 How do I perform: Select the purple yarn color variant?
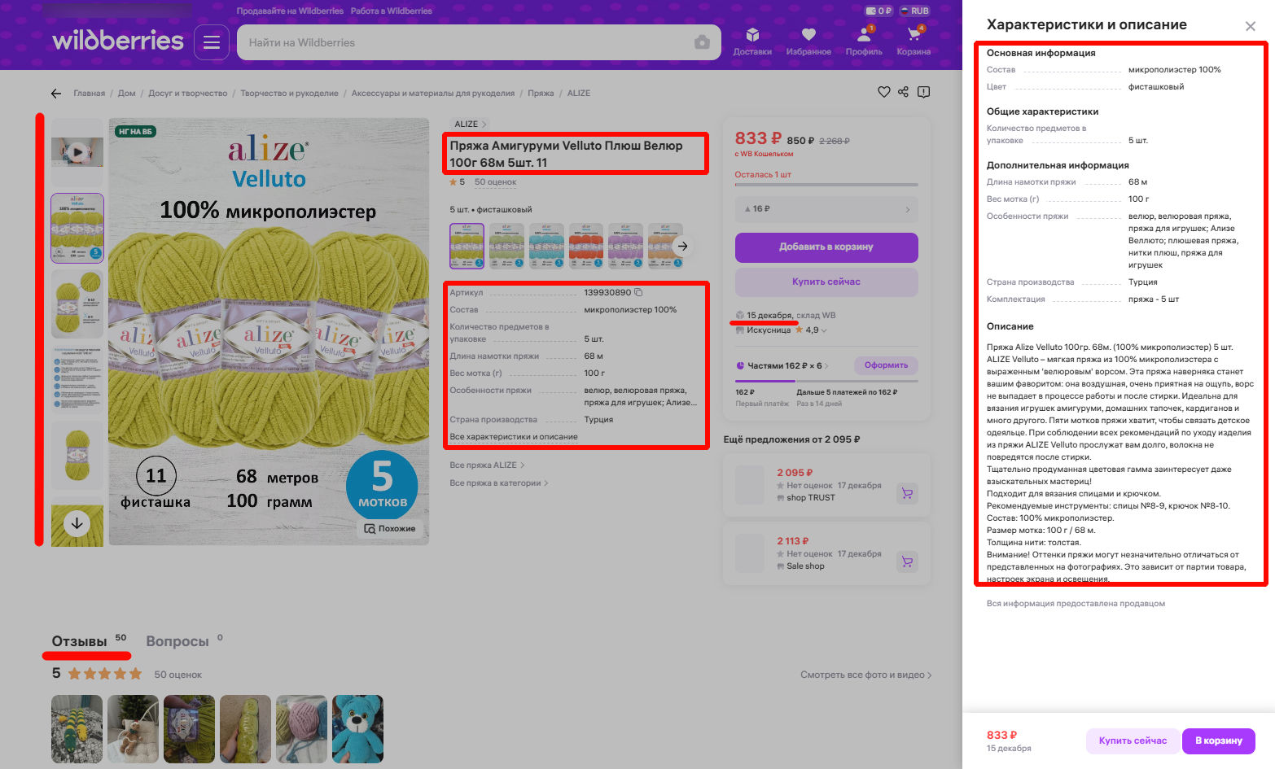coord(626,246)
